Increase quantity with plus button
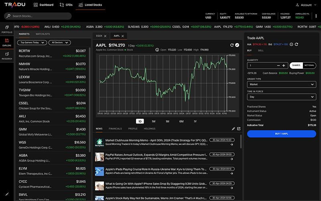Screen dimensions: 321x201 coord(284,66)
